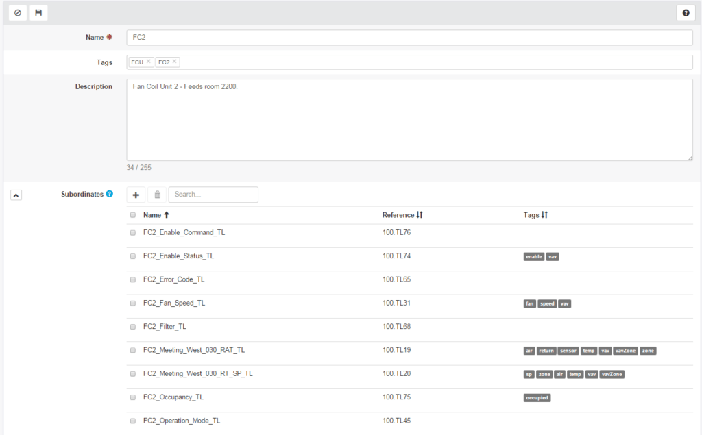Click the FC2_Occupancy_TL name
This screenshot has height=435, width=702.
(x=173, y=397)
